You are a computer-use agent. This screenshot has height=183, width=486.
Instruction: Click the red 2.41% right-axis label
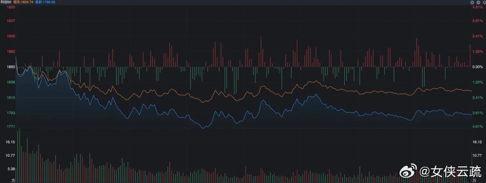478,36
